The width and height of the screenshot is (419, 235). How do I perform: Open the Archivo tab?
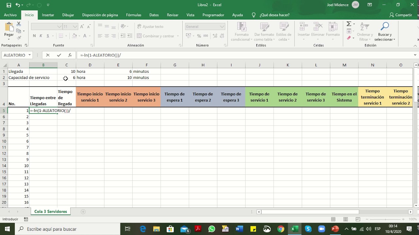[x=10, y=15]
